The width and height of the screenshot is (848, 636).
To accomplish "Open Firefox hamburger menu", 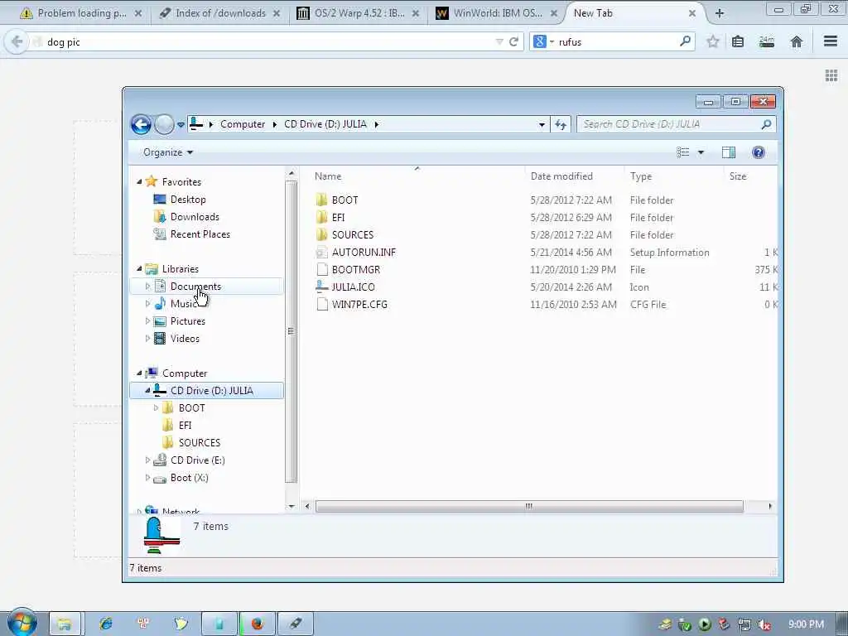I will 831,41.
